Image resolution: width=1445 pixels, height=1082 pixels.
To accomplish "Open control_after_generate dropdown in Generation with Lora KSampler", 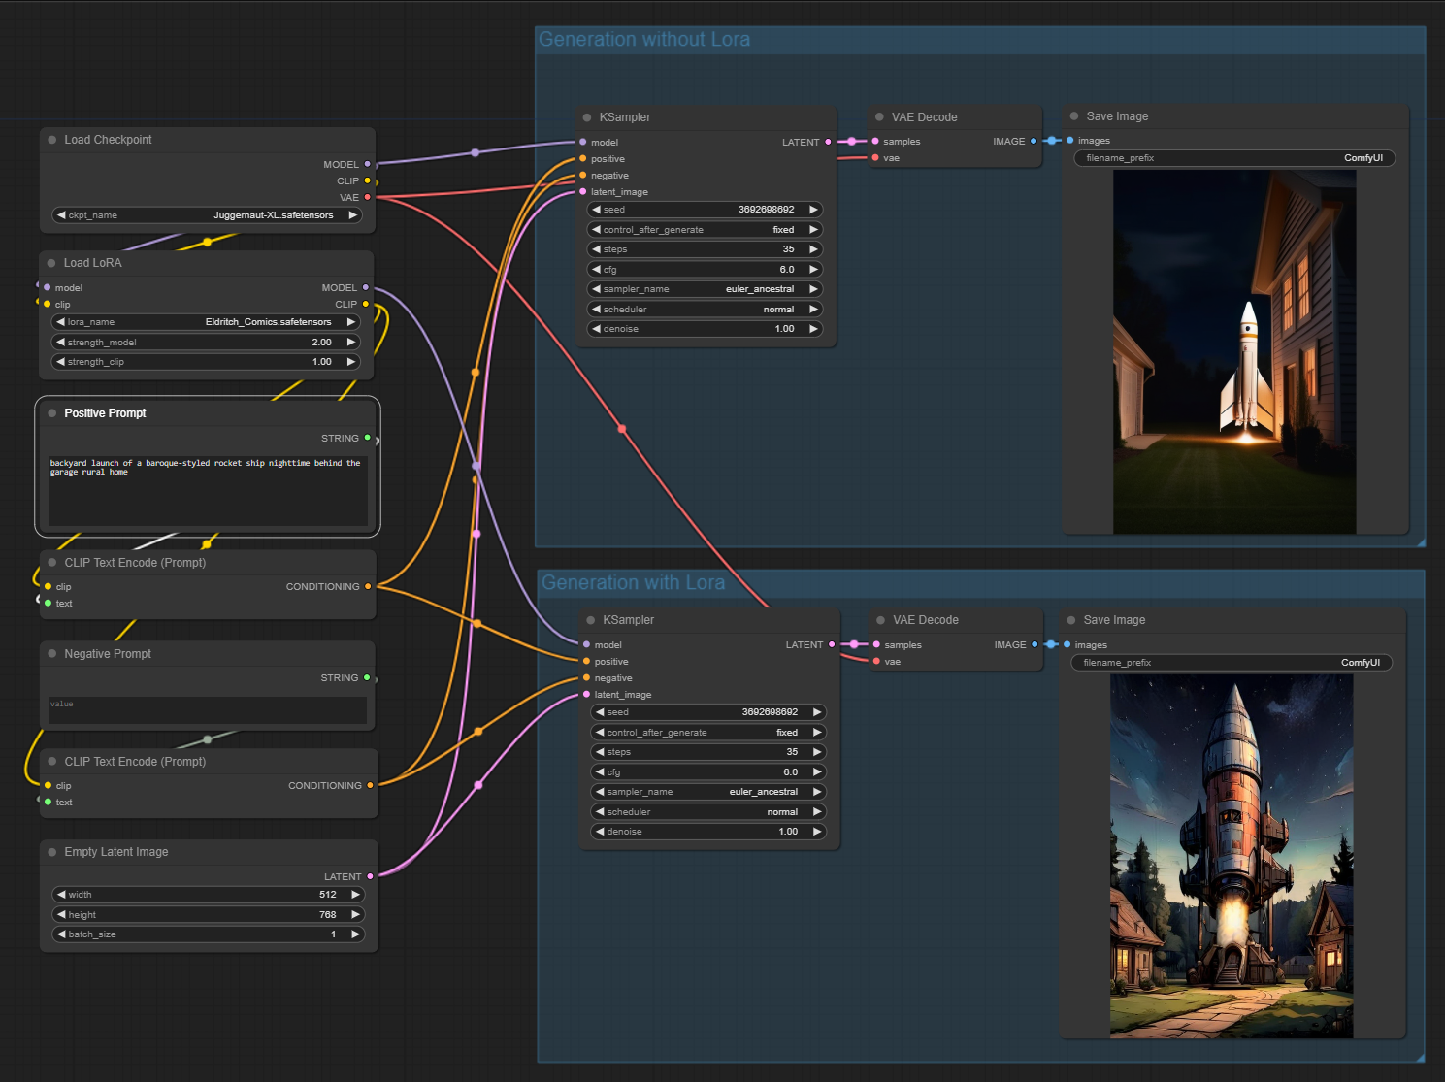I will point(708,733).
